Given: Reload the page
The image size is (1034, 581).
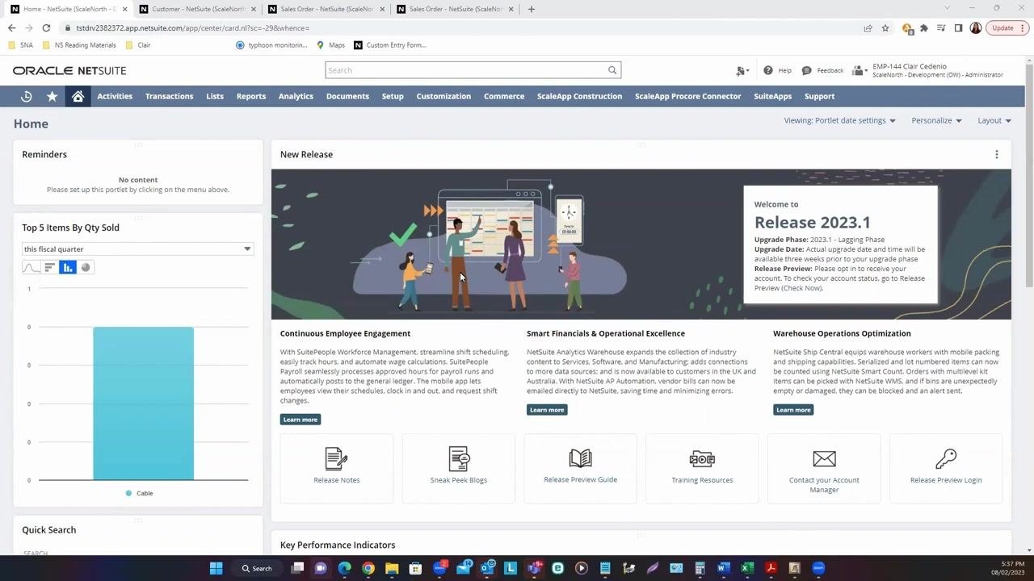Looking at the screenshot, I should (46, 27).
